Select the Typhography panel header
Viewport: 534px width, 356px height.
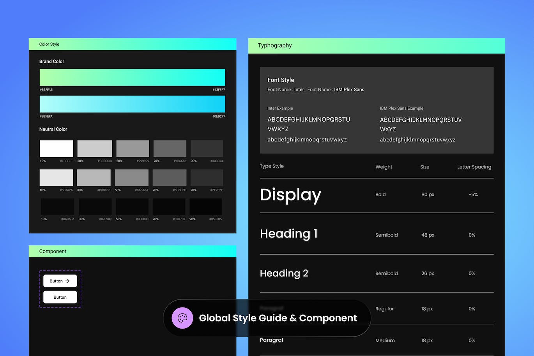click(377, 46)
